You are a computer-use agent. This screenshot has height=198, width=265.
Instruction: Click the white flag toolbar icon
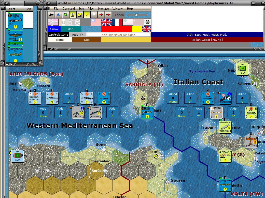click(x=94, y=15)
